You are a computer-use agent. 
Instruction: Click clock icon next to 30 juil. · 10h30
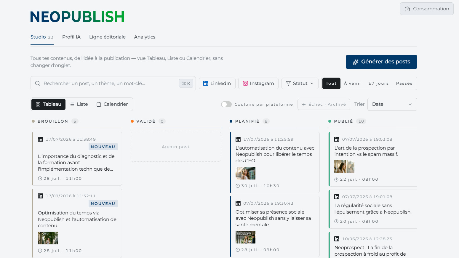point(238,186)
